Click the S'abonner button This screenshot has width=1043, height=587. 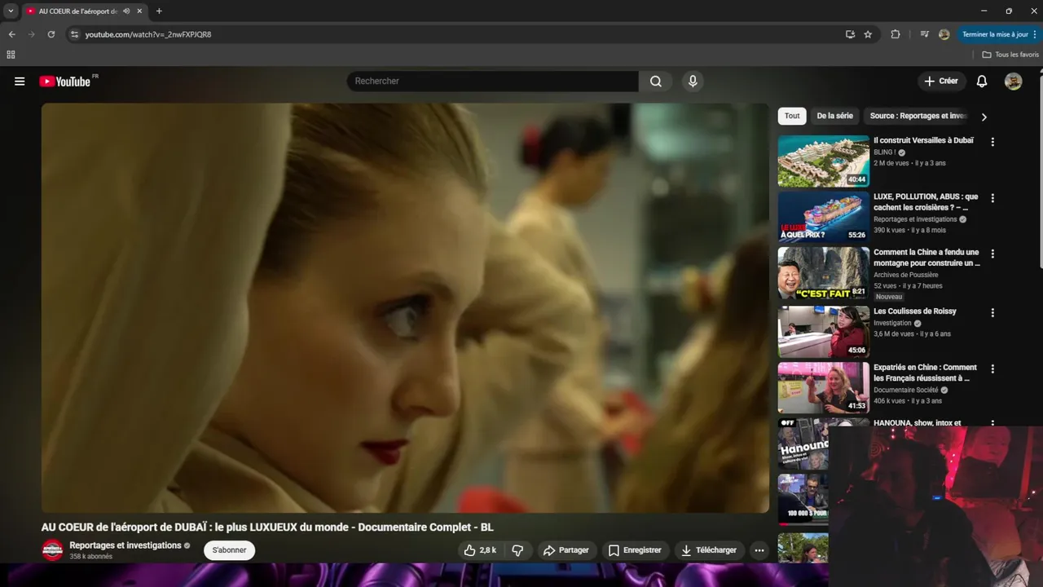coord(229,550)
